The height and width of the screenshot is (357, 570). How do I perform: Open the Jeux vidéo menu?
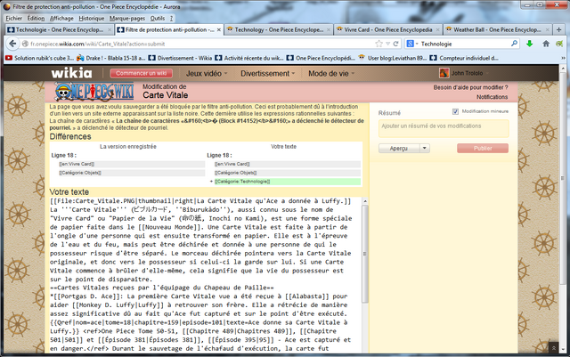207,73
